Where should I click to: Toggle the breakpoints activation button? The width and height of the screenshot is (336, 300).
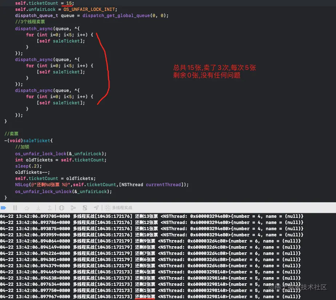pos(3,208)
